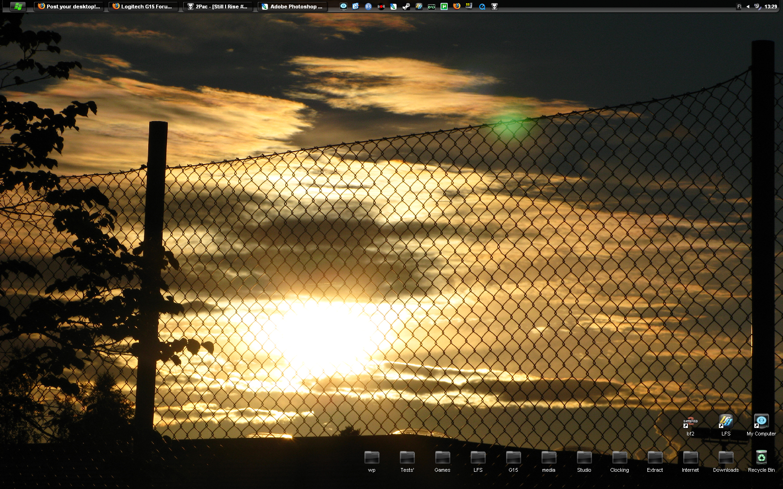Select the LFS desktop folder
Image resolution: width=783 pixels, height=489 pixels.
[x=478, y=462]
